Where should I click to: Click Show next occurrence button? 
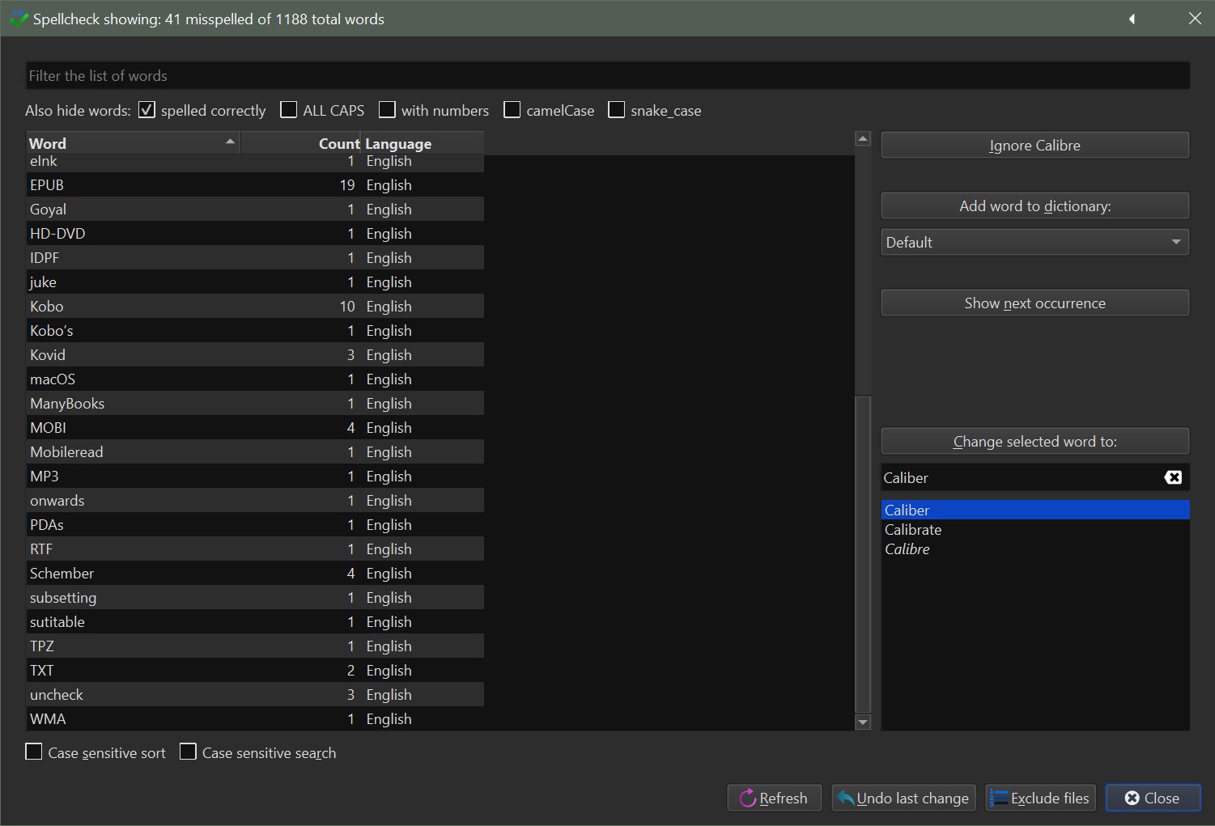tap(1034, 303)
